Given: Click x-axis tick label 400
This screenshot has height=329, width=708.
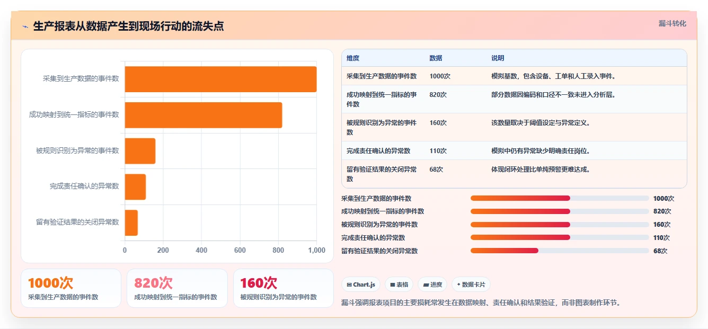Looking at the screenshot, I should pos(201,250).
